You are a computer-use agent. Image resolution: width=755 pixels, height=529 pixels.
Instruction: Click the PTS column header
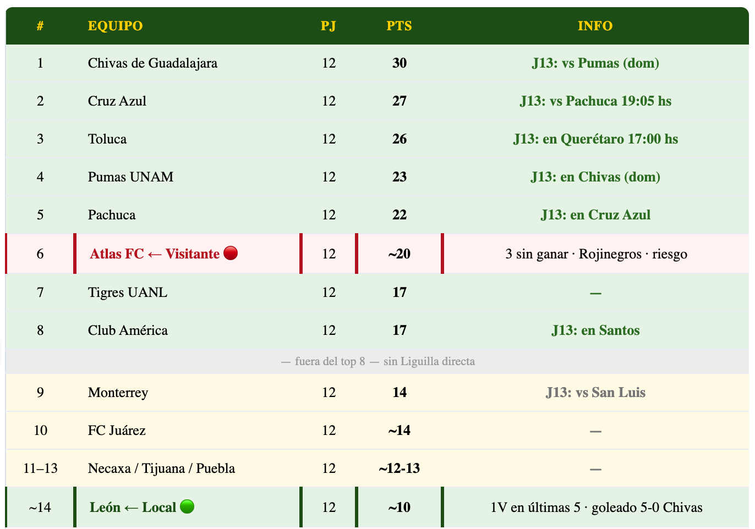(x=399, y=26)
